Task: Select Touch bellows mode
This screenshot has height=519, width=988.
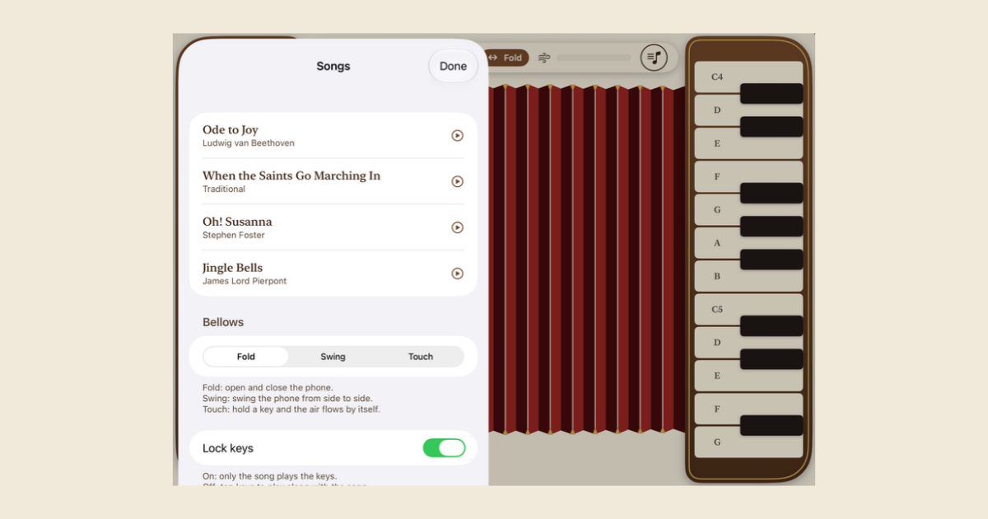Action: [x=421, y=357]
